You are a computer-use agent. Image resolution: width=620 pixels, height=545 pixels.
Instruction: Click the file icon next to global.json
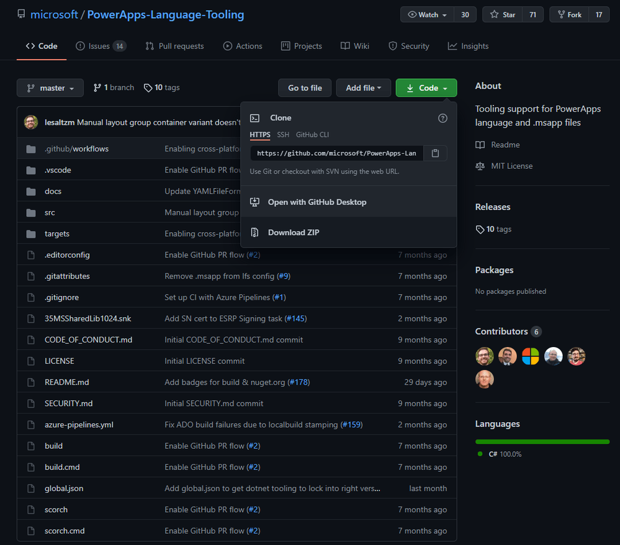click(x=31, y=489)
